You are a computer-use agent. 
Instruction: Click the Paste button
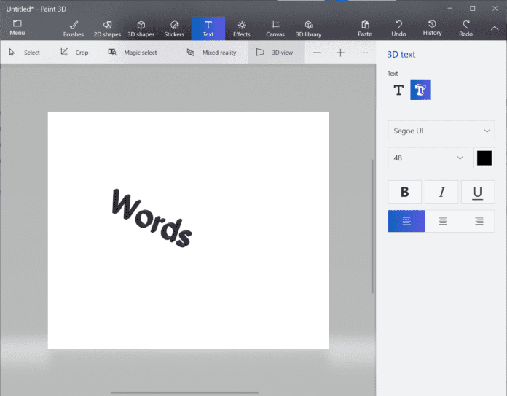point(365,28)
